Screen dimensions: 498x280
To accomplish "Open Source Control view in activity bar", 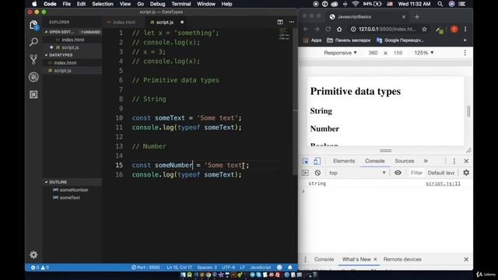I will [33, 59].
